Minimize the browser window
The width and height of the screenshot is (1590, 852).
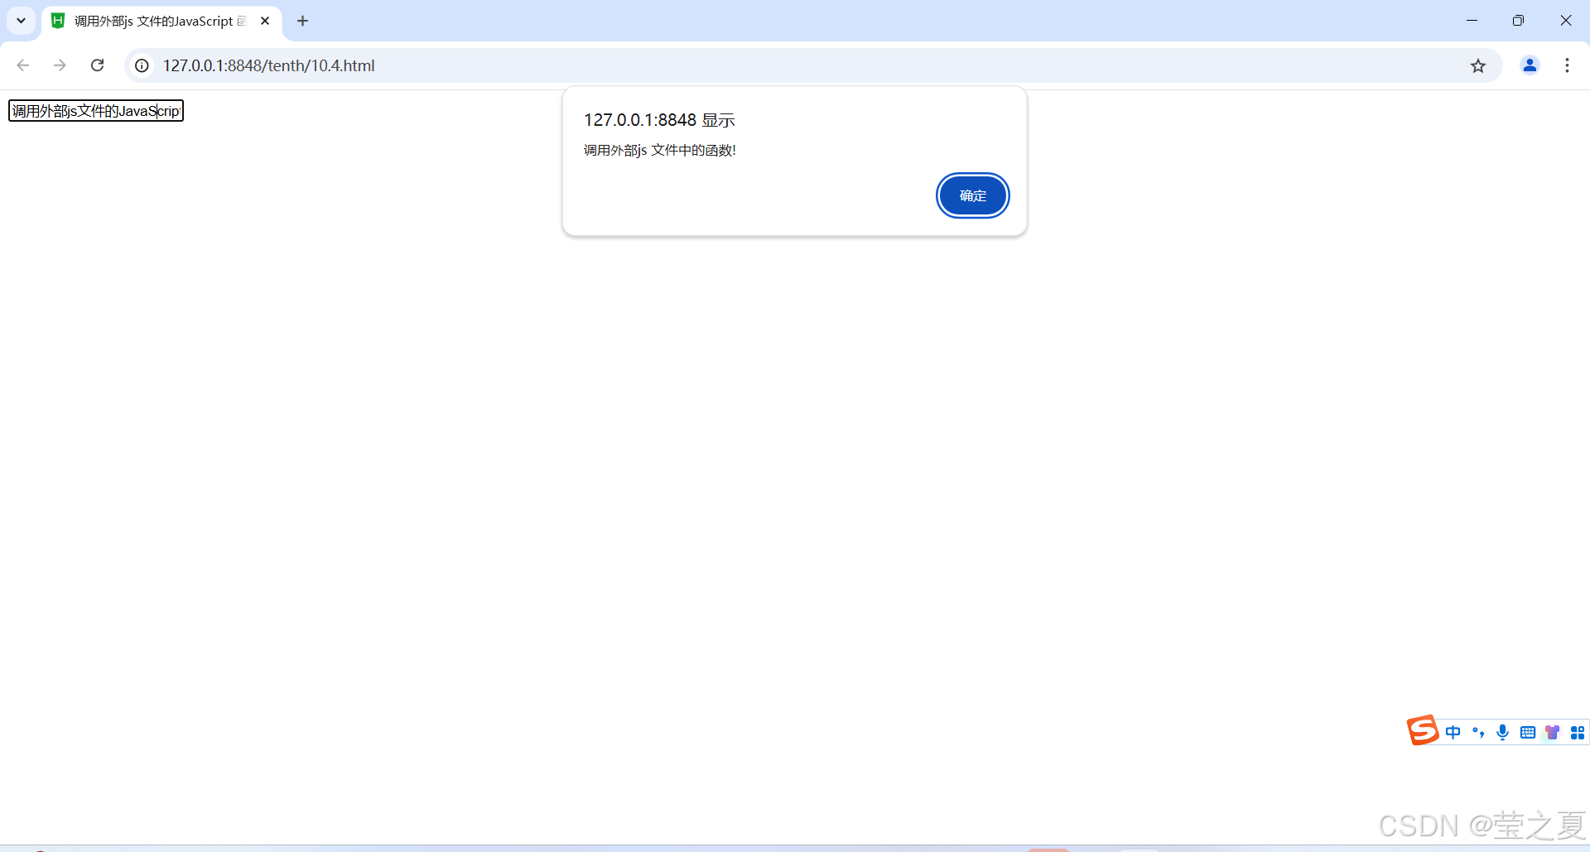tap(1472, 21)
